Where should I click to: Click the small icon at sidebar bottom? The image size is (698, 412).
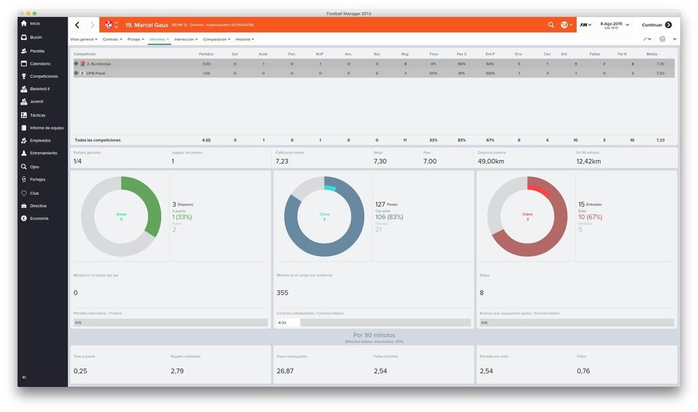[x=24, y=377]
